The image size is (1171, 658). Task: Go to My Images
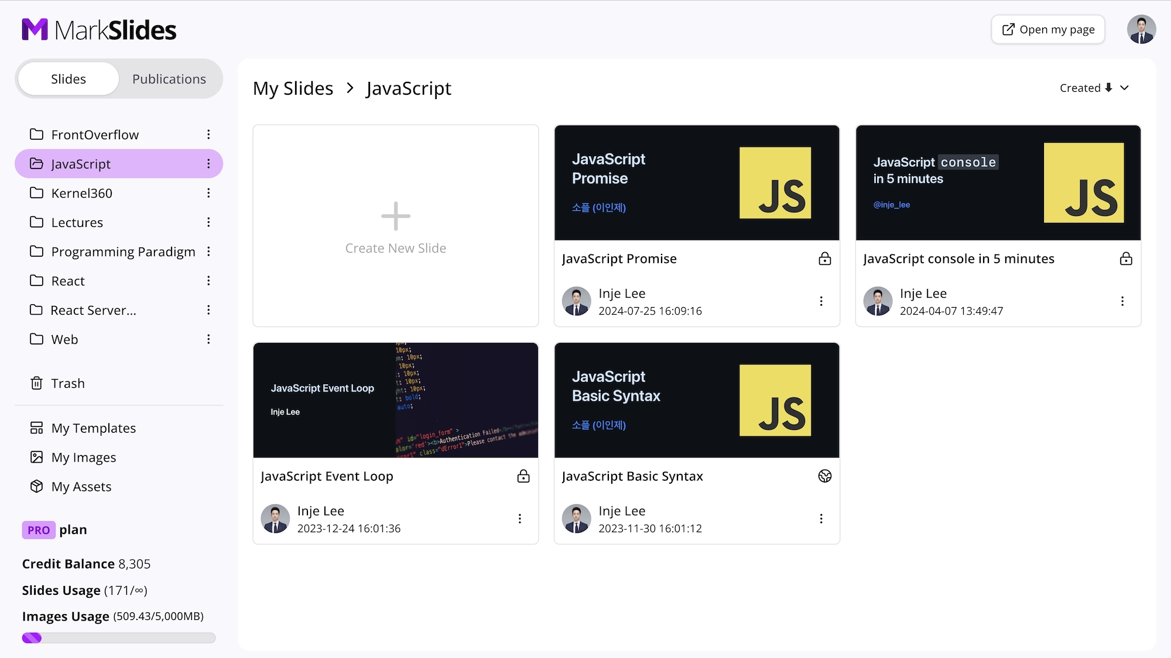(x=119, y=457)
